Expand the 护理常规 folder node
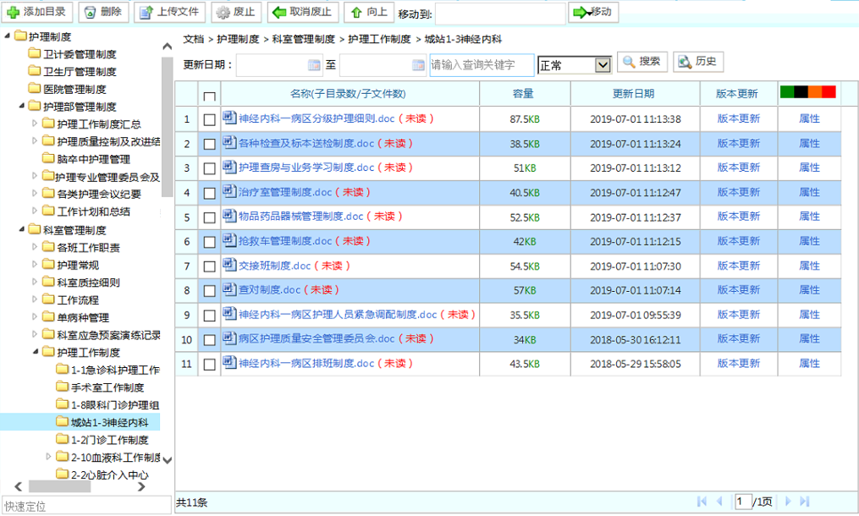Screen dimensions: 859x516 [35, 265]
